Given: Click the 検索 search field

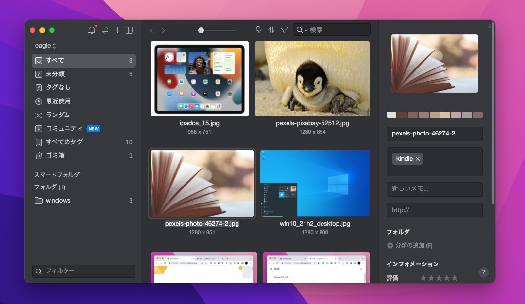Looking at the screenshot, I should click(332, 30).
